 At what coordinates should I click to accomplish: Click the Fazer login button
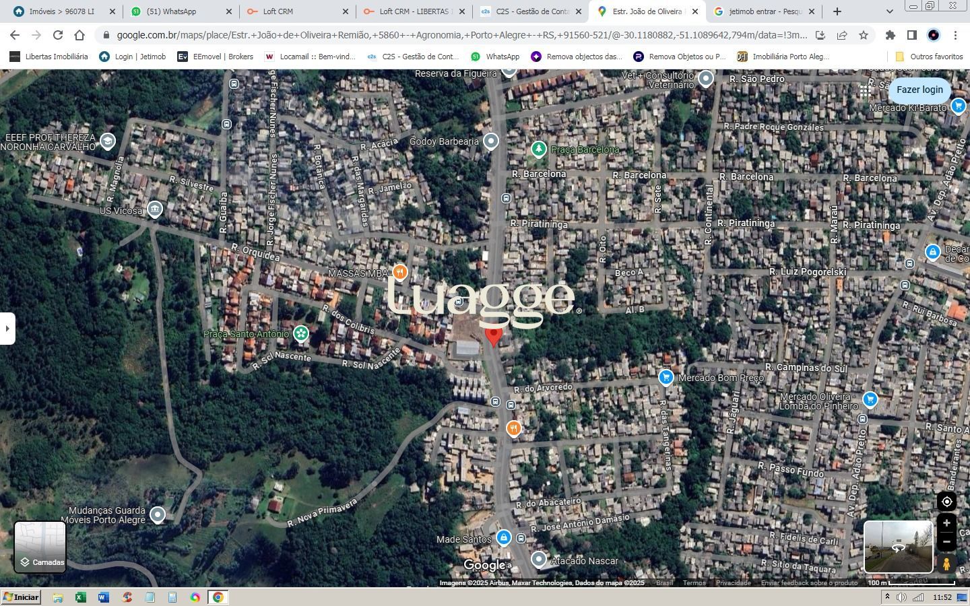(x=920, y=90)
